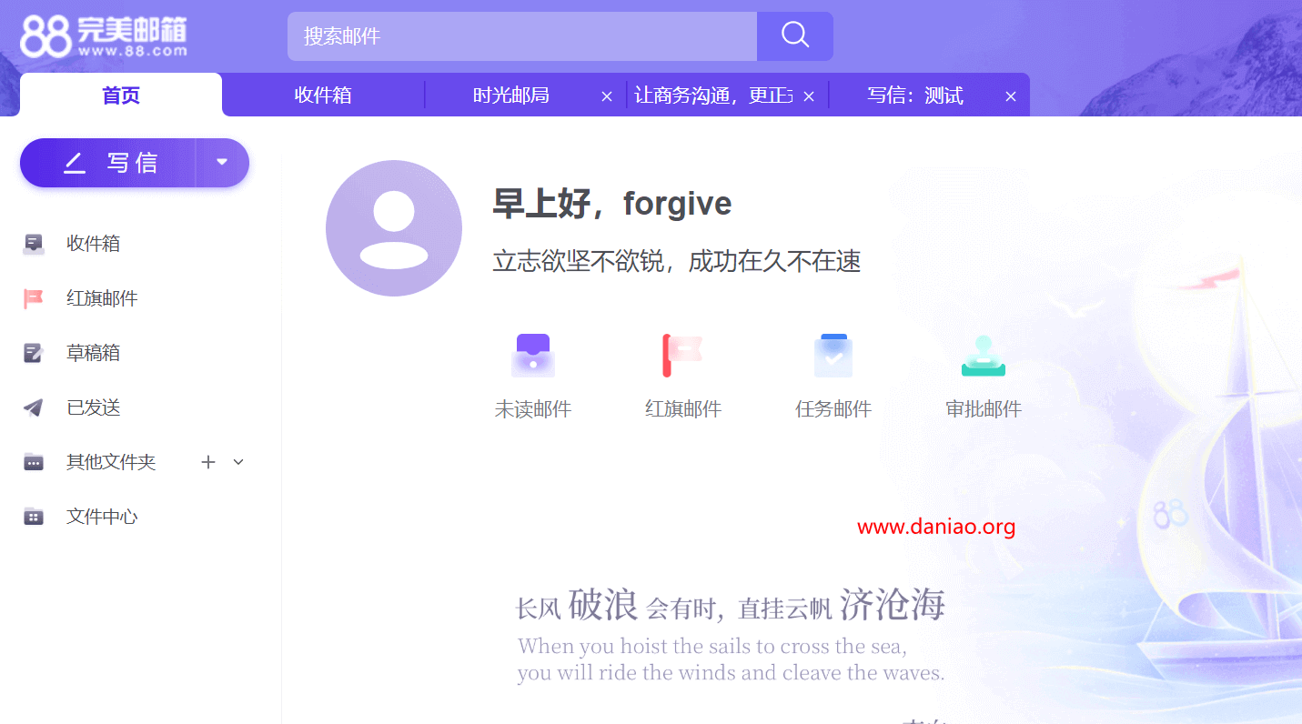Click the 任务邮件 label

[x=833, y=409]
